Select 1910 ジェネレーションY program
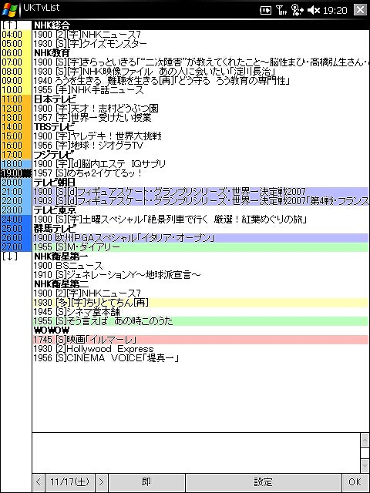Viewport: 370px width, 493px height. (200, 275)
